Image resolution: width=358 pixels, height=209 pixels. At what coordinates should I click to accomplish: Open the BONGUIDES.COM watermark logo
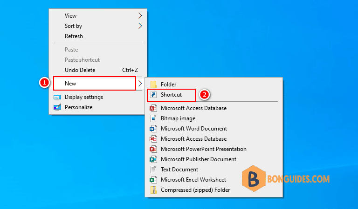pyautogui.click(x=286, y=179)
